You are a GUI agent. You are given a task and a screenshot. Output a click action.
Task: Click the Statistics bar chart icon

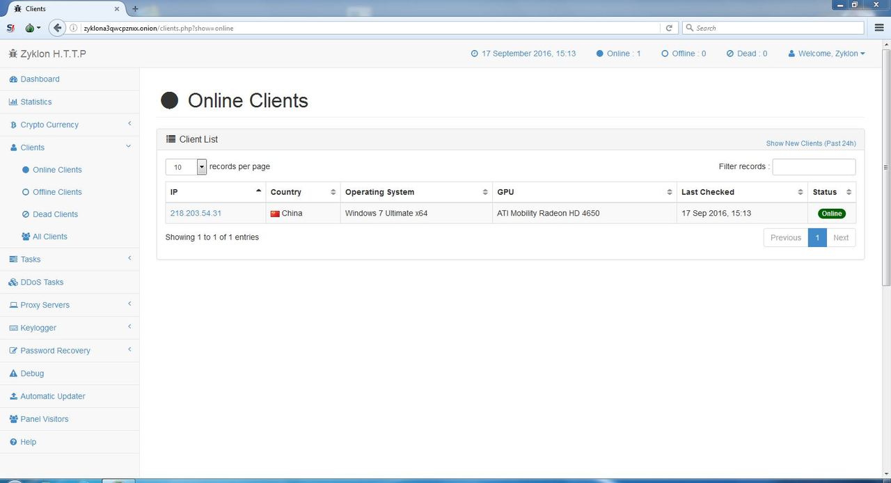(x=13, y=102)
